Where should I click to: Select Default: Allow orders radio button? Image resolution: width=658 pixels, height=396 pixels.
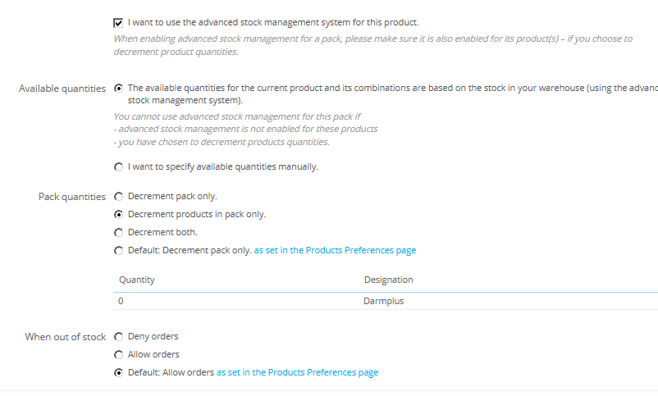[118, 372]
